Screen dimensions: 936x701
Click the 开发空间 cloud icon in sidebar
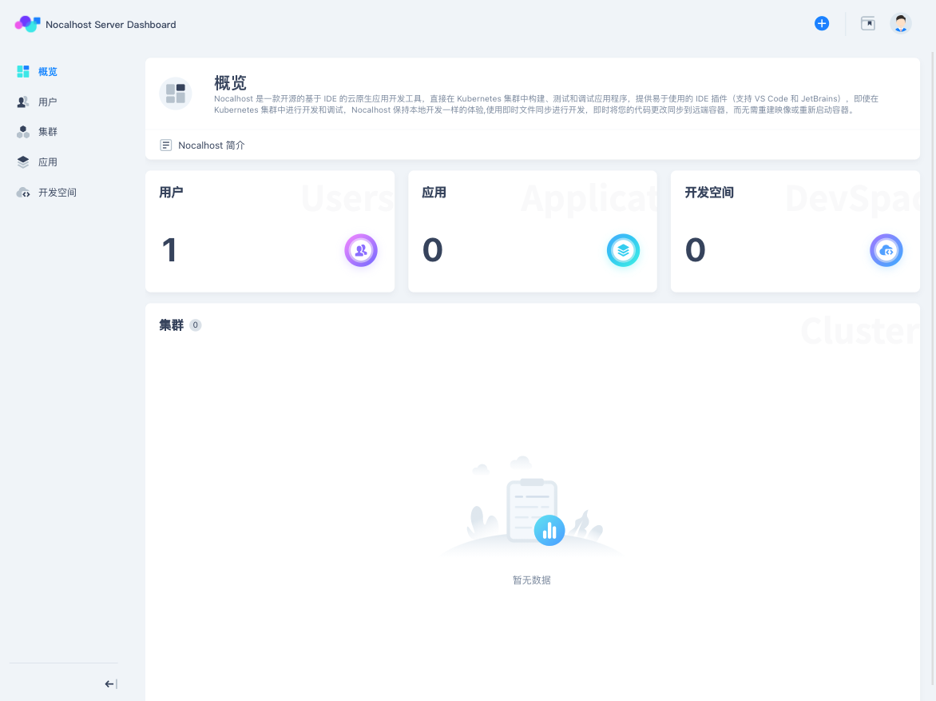pyautogui.click(x=23, y=193)
